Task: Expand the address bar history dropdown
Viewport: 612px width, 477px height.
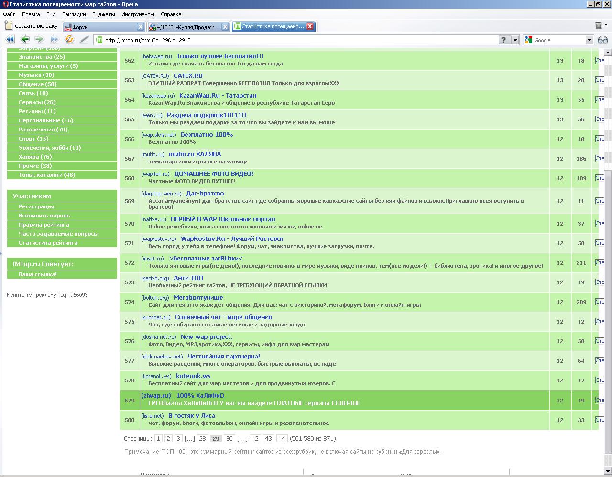Action: click(515, 40)
